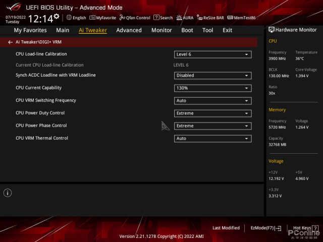The image size is (323, 242).
Task: Click the 1.264 V memory voltage value
Action: pyautogui.click(x=302, y=128)
